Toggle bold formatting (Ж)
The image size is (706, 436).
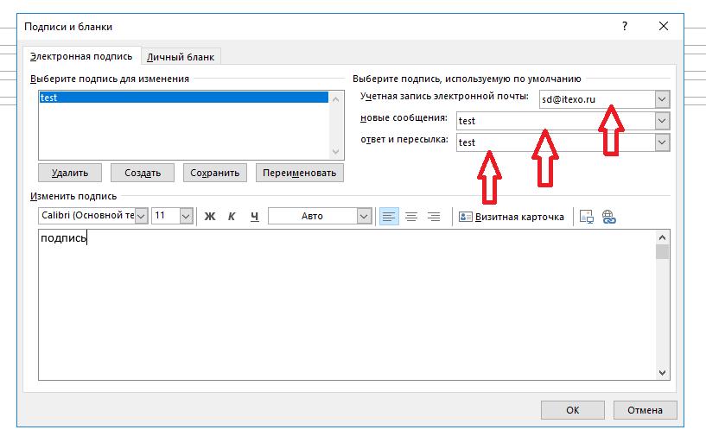tap(209, 217)
